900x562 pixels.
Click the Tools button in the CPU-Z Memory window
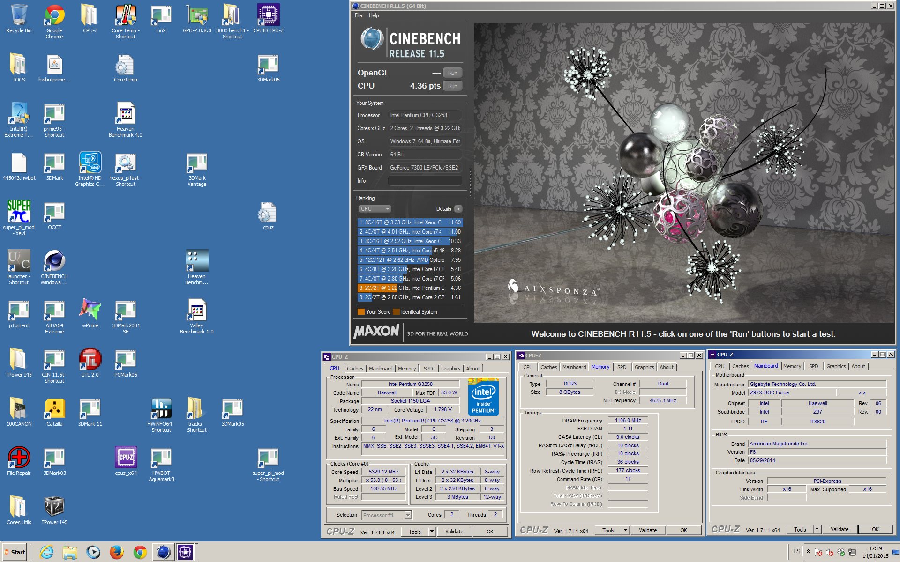coord(608,530)
